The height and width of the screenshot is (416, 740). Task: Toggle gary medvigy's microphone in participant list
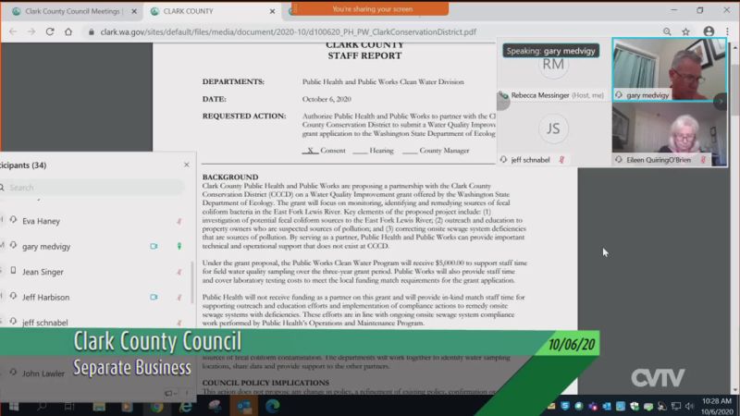(179, 247)
